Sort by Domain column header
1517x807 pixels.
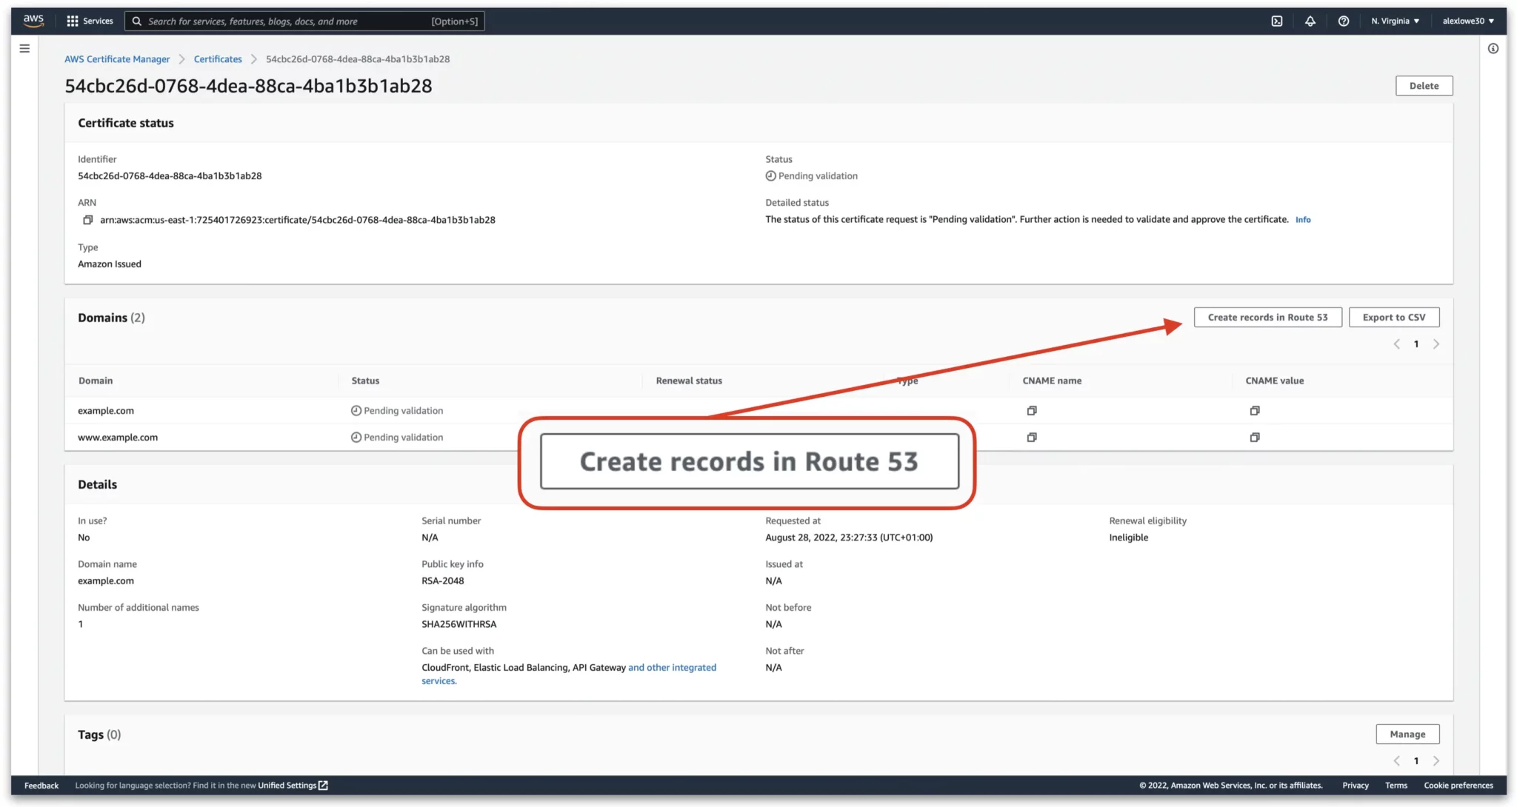pyautogui.click(x=96, y=381)
